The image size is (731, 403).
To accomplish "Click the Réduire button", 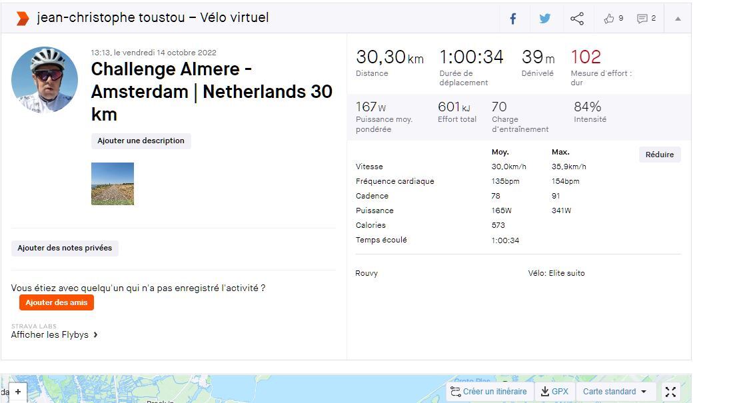I will pos(660,155).
